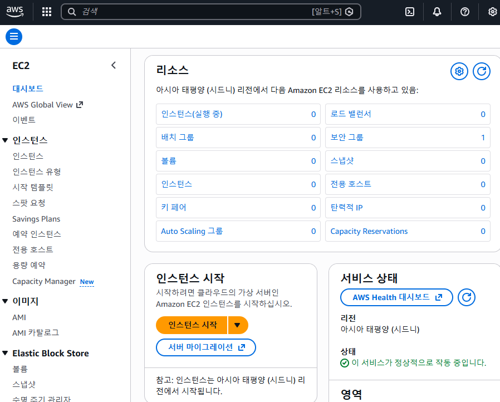Viewport: 500px width, 402px height.
Task: Refresh the 서비스 상태 panel
Action: click(x=466, y=297)
